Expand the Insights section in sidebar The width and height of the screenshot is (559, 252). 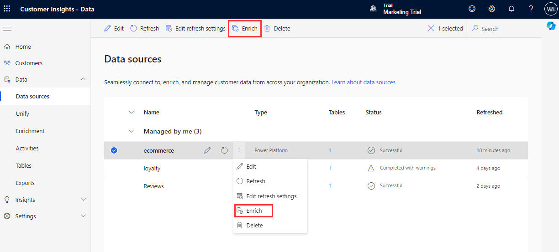click(x=83, y=200)
